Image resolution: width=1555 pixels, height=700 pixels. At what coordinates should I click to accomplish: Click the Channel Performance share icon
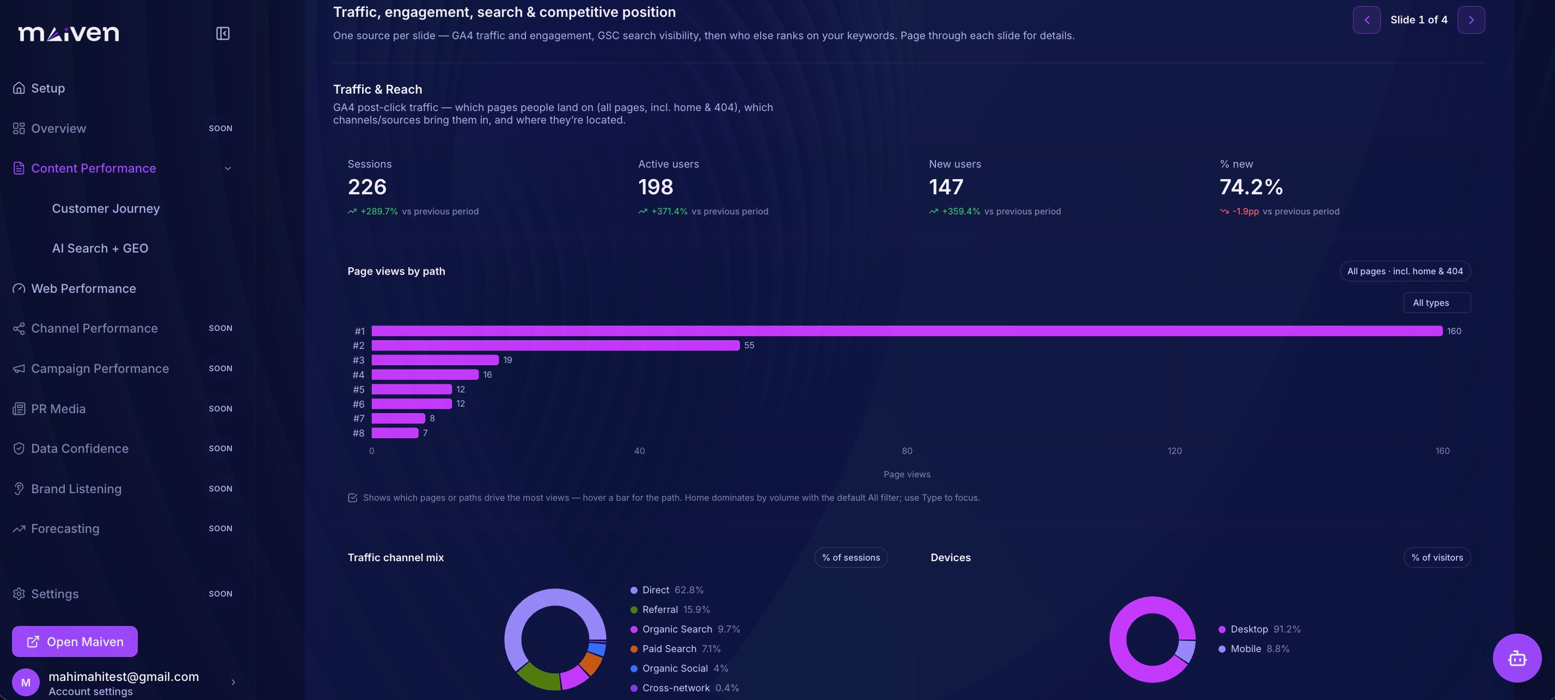tap(19, 328)
